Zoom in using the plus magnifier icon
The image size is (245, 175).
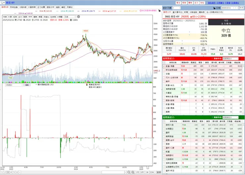pos(133,172)
